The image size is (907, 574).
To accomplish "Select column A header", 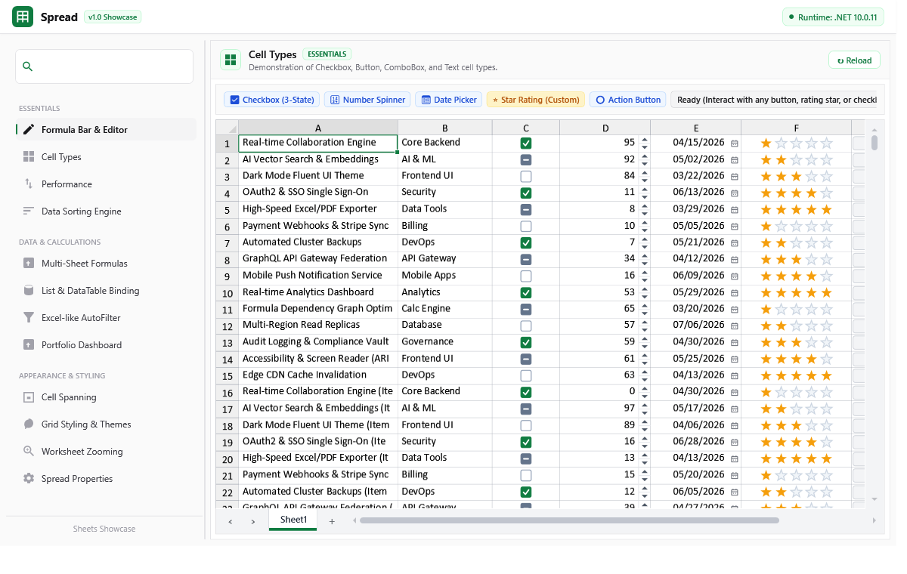I will (x=318, y=128).
